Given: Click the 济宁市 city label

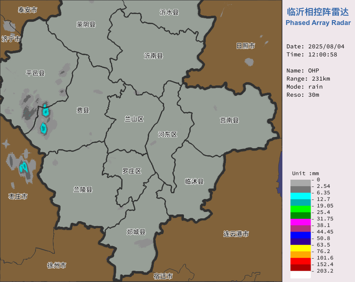Looking at the screenshot, I should pyautogui.click(x=11, y=39).
